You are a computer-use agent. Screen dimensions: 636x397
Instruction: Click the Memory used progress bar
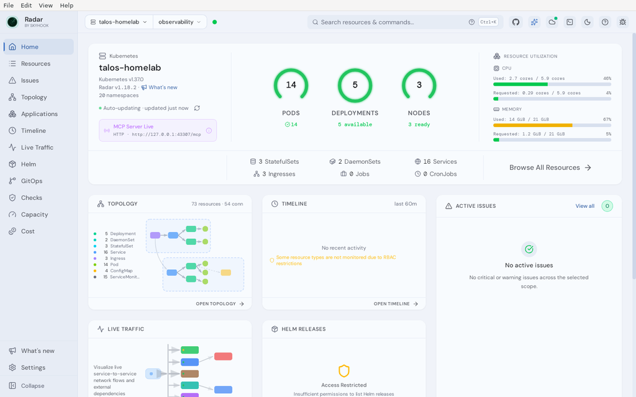click(552, 125)
